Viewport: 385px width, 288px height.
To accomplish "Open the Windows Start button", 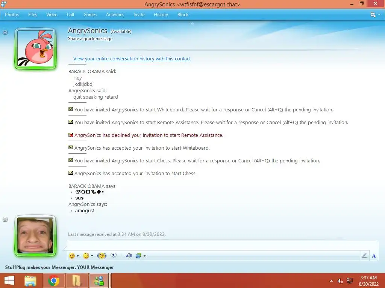I will (9, 280).
